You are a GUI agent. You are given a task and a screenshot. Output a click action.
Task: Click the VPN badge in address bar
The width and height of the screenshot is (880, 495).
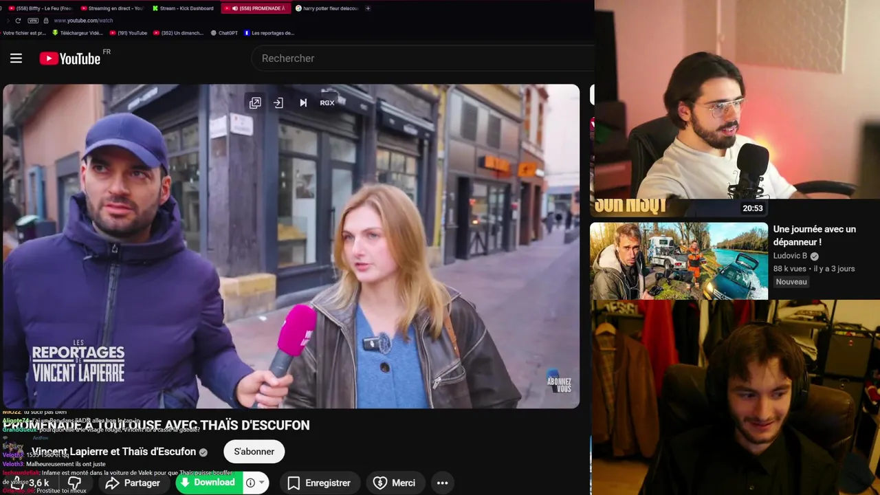tap(33, 21)
